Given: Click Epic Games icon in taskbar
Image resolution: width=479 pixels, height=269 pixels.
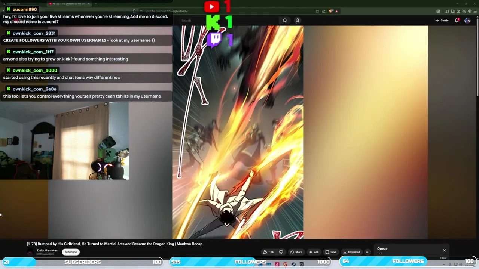Looking at the screenshot, I should pos(302,265).
